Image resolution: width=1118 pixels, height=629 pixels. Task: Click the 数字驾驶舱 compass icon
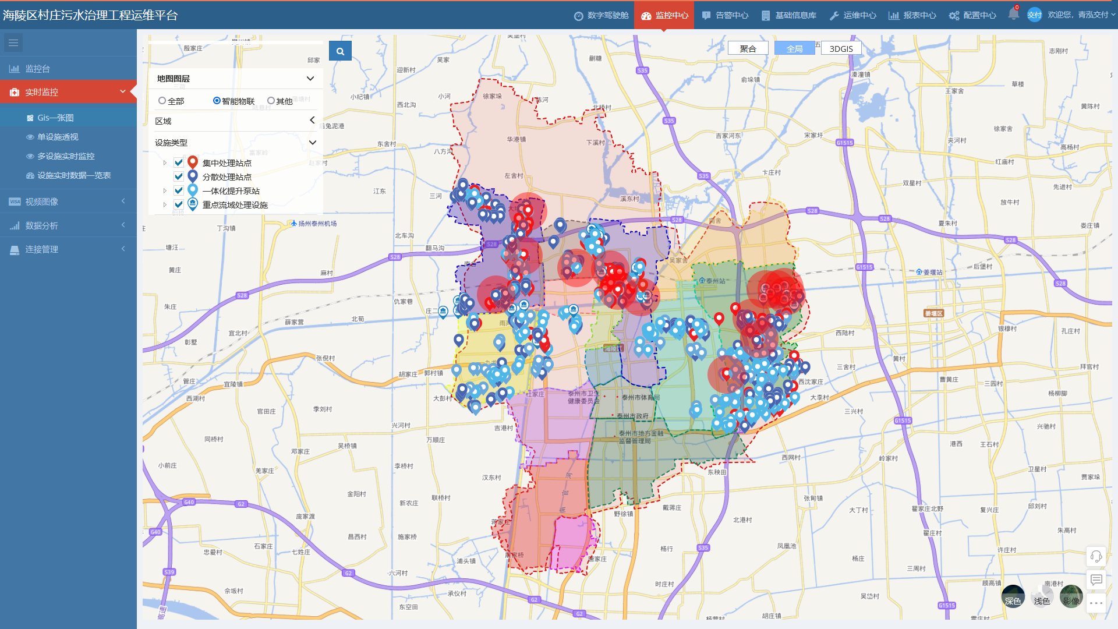(x=578, y=16)
